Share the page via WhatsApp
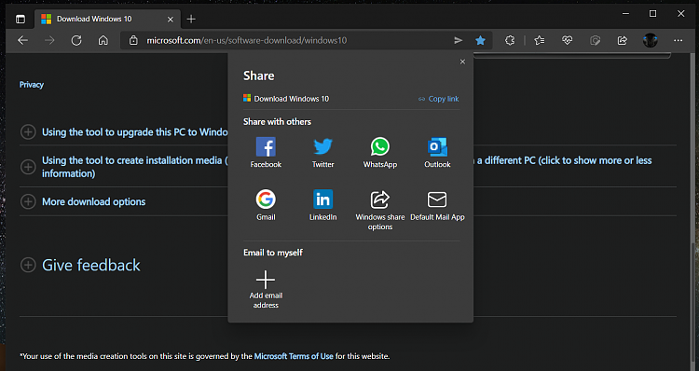The width and height of the screenshot is (699, 371). [380, 153]
